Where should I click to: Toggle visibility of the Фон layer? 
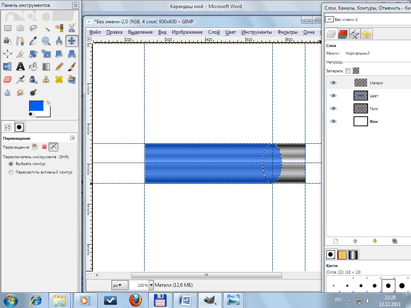[x=333, y=121]
